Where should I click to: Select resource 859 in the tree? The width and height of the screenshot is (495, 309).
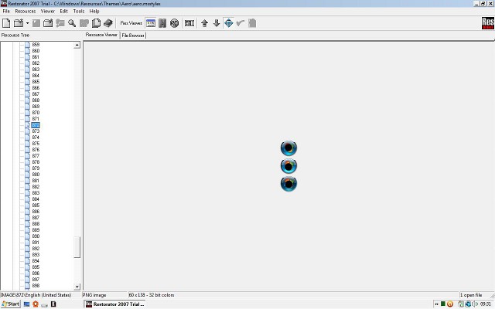pos(36,45)
